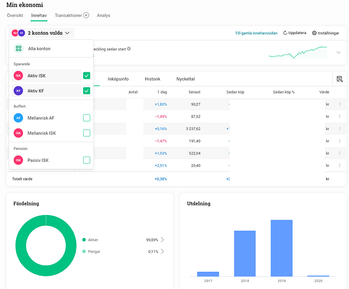Image resolution: width=349 pixels, height=289 pixels.
Task: Expand the development chart chevron
Action: click(338, 53)
